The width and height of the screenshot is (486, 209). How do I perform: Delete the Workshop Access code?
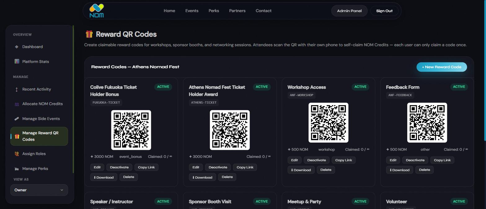point(326,170)
